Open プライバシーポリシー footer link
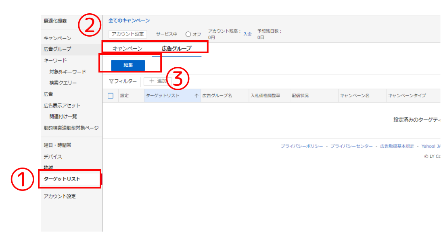This screenshot has height=232, width=441. (x=301, y=146)
